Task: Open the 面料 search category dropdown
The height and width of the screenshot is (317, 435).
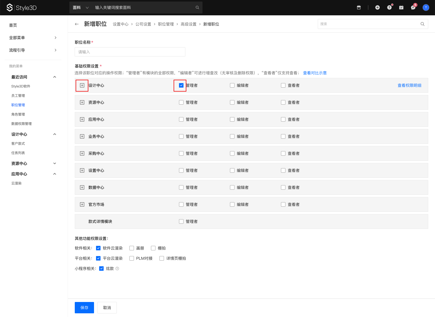Action: click(81, 8)
